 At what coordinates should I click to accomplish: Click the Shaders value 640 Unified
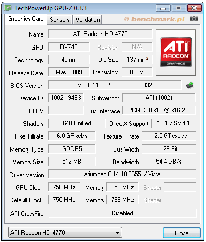pos(77,123)
